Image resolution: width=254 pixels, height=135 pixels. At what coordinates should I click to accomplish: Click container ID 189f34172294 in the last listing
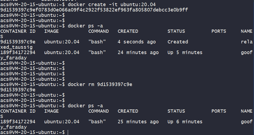point(18,122)
